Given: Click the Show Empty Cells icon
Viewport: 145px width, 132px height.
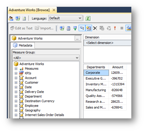Looking at the screenshot, I should pyautogui.click(x=75, y=28).
